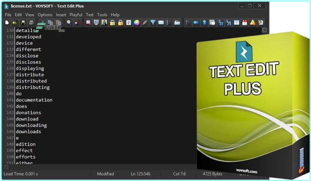This screenshot has width=311, height=181.
Task: Click the computer monitor toolbar icon
Action: pos(96,23)
